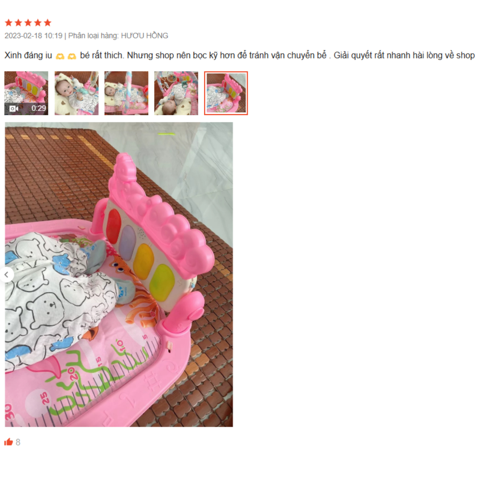Click the like count number 8
Viewport: 477px width, 477px height.
click(x=18, y=443)
